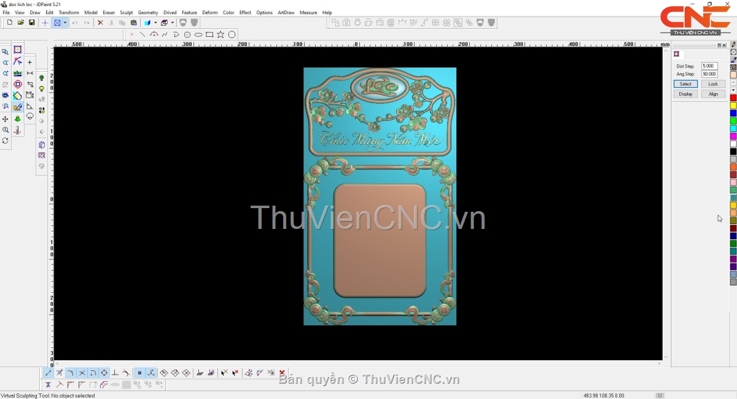Open the cyan cube view dropdown arrow
Viewport: 737px width, 399px height.
click(x=155, y=23)
